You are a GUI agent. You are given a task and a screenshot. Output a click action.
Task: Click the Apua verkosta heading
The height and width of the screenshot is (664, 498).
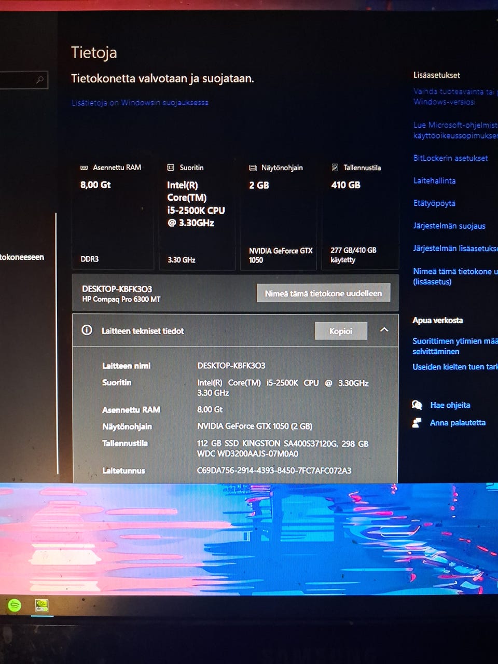[x=438, y=320]
